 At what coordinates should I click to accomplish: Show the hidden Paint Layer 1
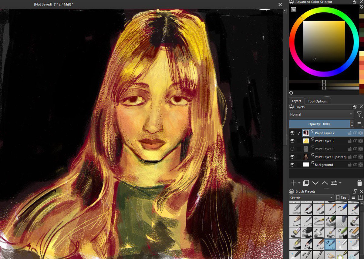tap(292, 149)
